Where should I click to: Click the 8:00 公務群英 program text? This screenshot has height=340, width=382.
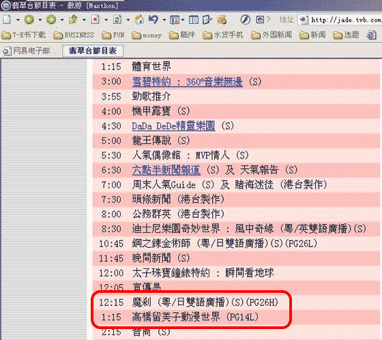pos(178,214)
